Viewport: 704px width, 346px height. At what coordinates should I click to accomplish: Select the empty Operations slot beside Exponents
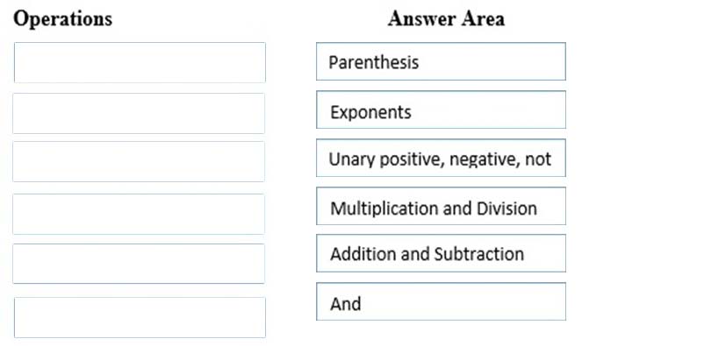(139, 113)
